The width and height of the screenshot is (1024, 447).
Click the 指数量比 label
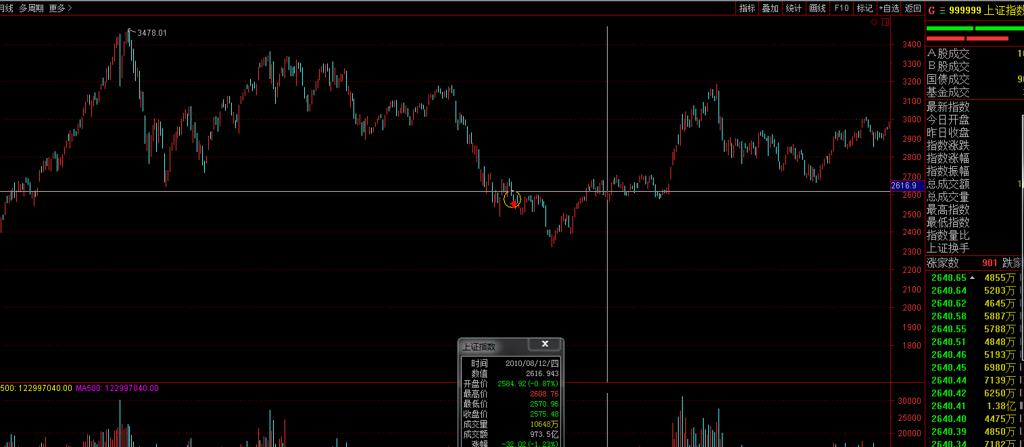point(948,235)
